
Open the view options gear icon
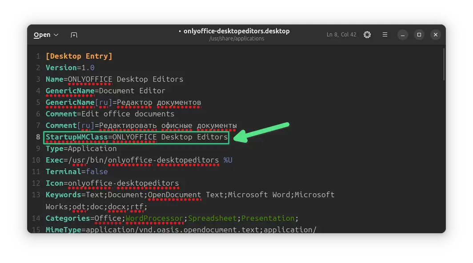tap(367, 35)
